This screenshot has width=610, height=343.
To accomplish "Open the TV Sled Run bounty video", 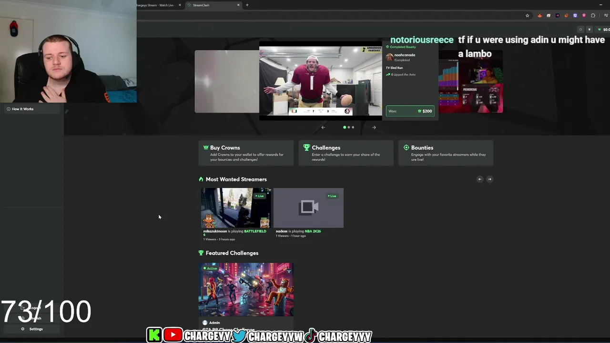I will point(320,80).
